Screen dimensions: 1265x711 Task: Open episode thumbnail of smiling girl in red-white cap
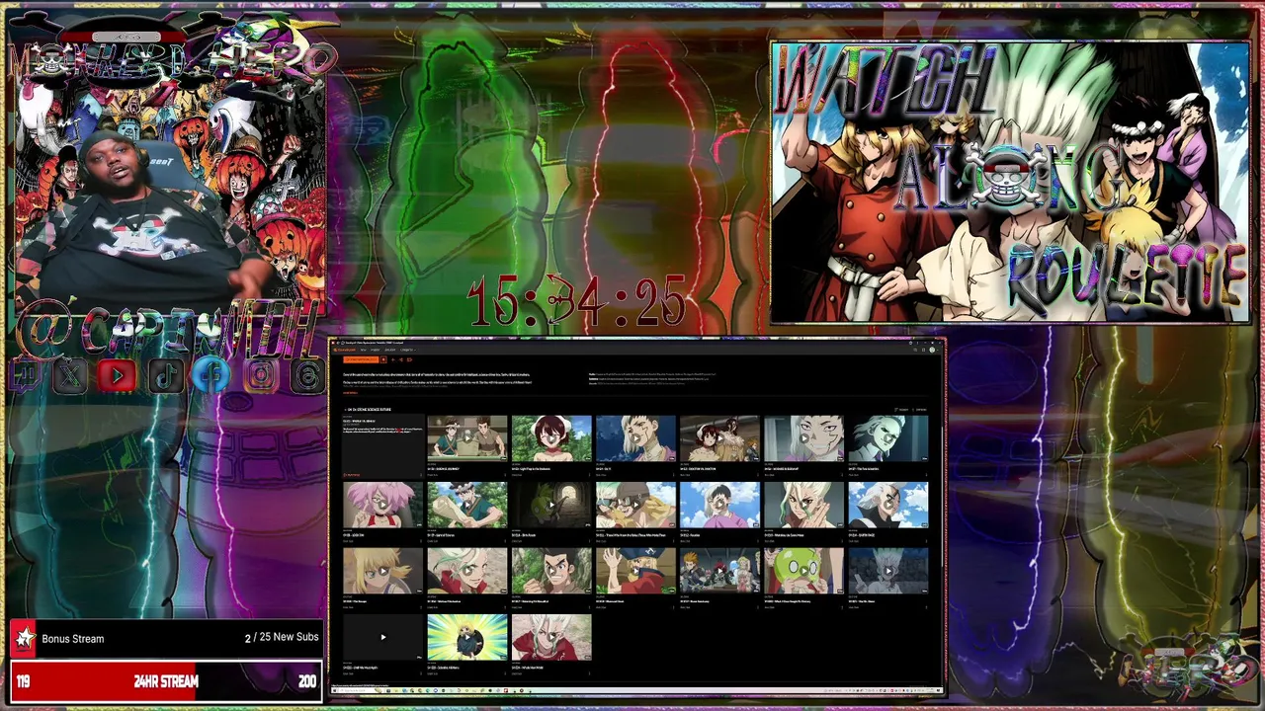551,438
